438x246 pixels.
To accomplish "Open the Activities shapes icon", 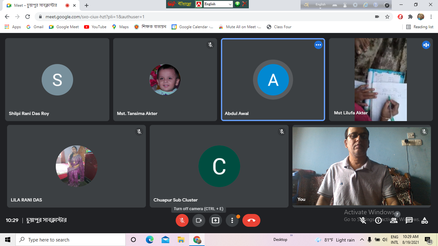I will (x=425, y=220).
